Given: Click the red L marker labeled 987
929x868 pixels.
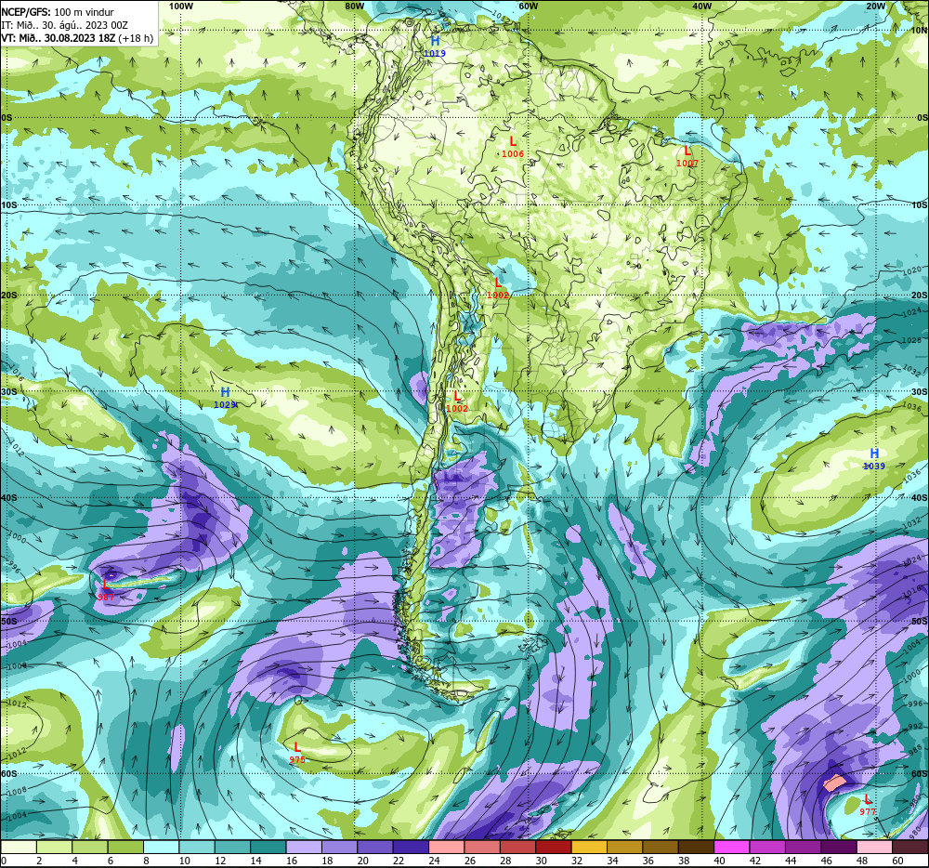Looking at the screenshot, I should (x=106, y=585).
